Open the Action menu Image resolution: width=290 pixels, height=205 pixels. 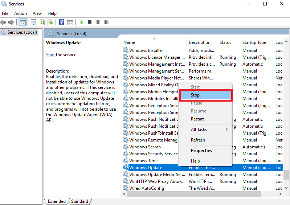(20, 13)
